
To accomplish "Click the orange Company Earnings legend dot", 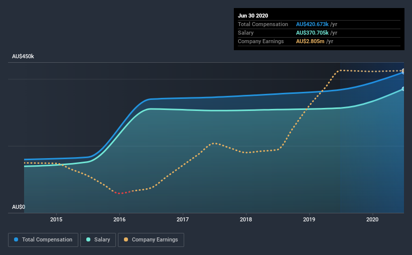I will point(126,239).
